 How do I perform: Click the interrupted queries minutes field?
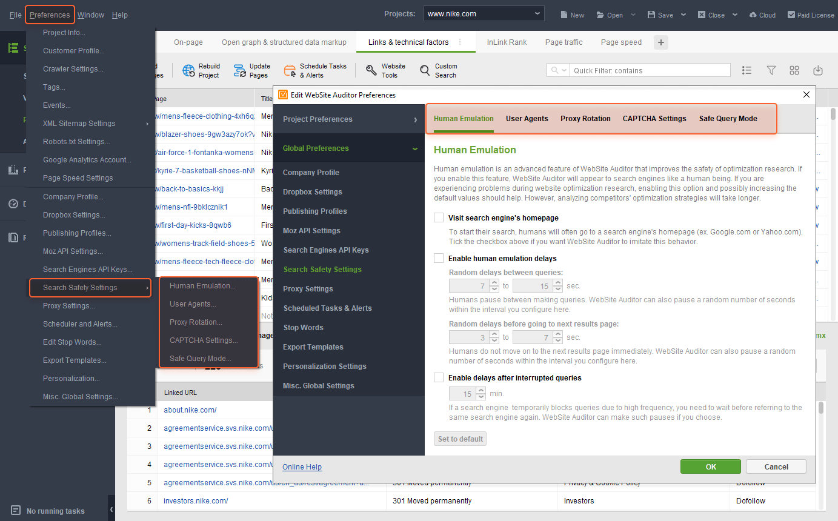[462, 394]
